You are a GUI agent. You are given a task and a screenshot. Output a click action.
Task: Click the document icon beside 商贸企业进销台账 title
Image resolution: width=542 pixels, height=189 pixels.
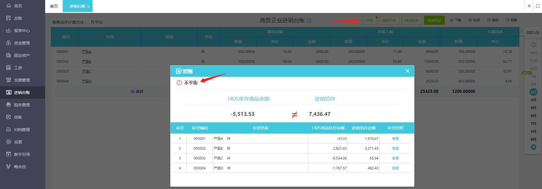(x=309, y=20)
